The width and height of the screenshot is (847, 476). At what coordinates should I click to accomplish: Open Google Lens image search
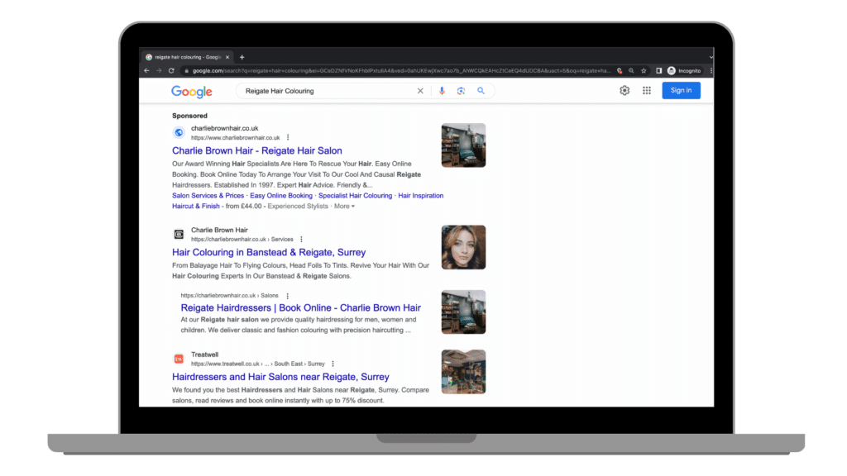(x=462, y=91)
